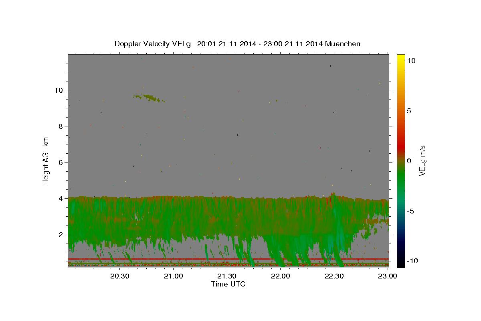Click the colorbar value 5 label
Screen dimensions: 481x321
point(409,111)
